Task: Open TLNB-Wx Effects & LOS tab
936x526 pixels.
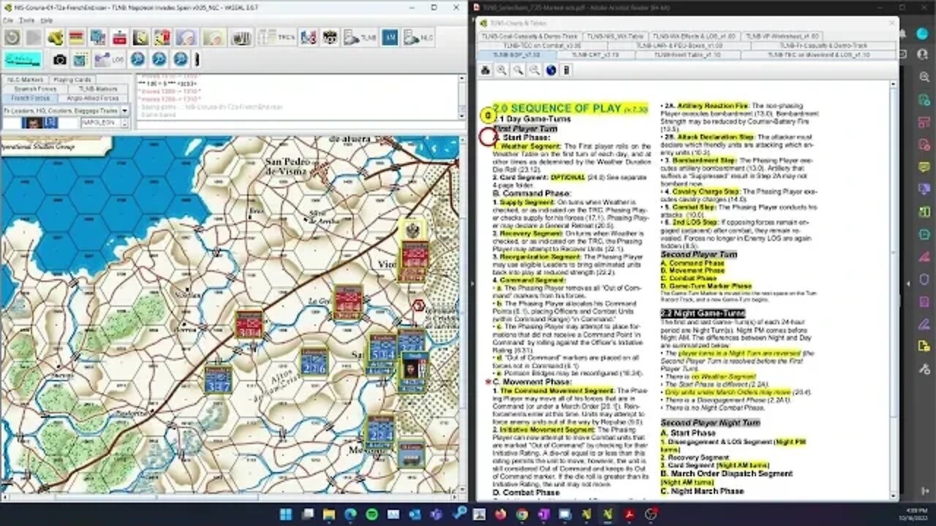Action: click(x=693, y=36)
